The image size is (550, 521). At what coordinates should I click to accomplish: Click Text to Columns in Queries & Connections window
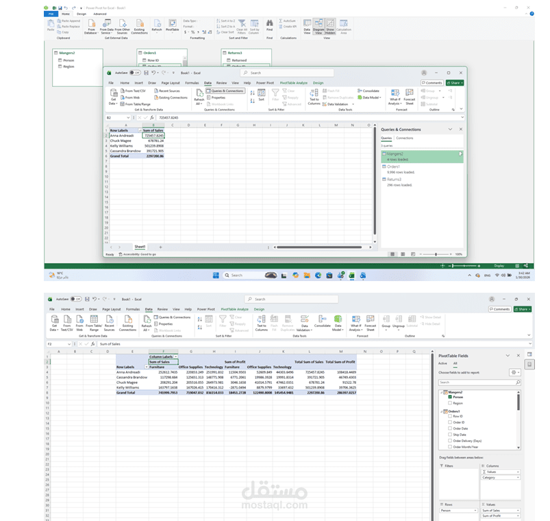pos(314,97)
